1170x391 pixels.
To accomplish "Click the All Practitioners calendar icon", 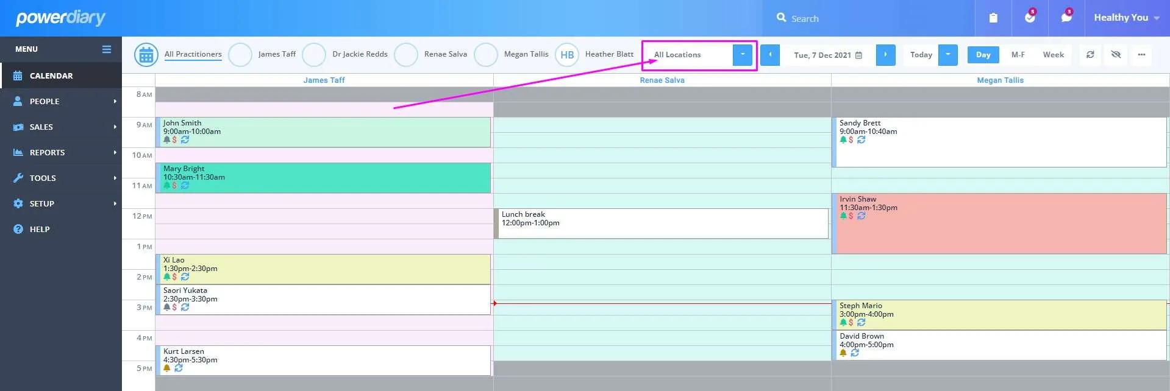I will click(x=146, y=55).
